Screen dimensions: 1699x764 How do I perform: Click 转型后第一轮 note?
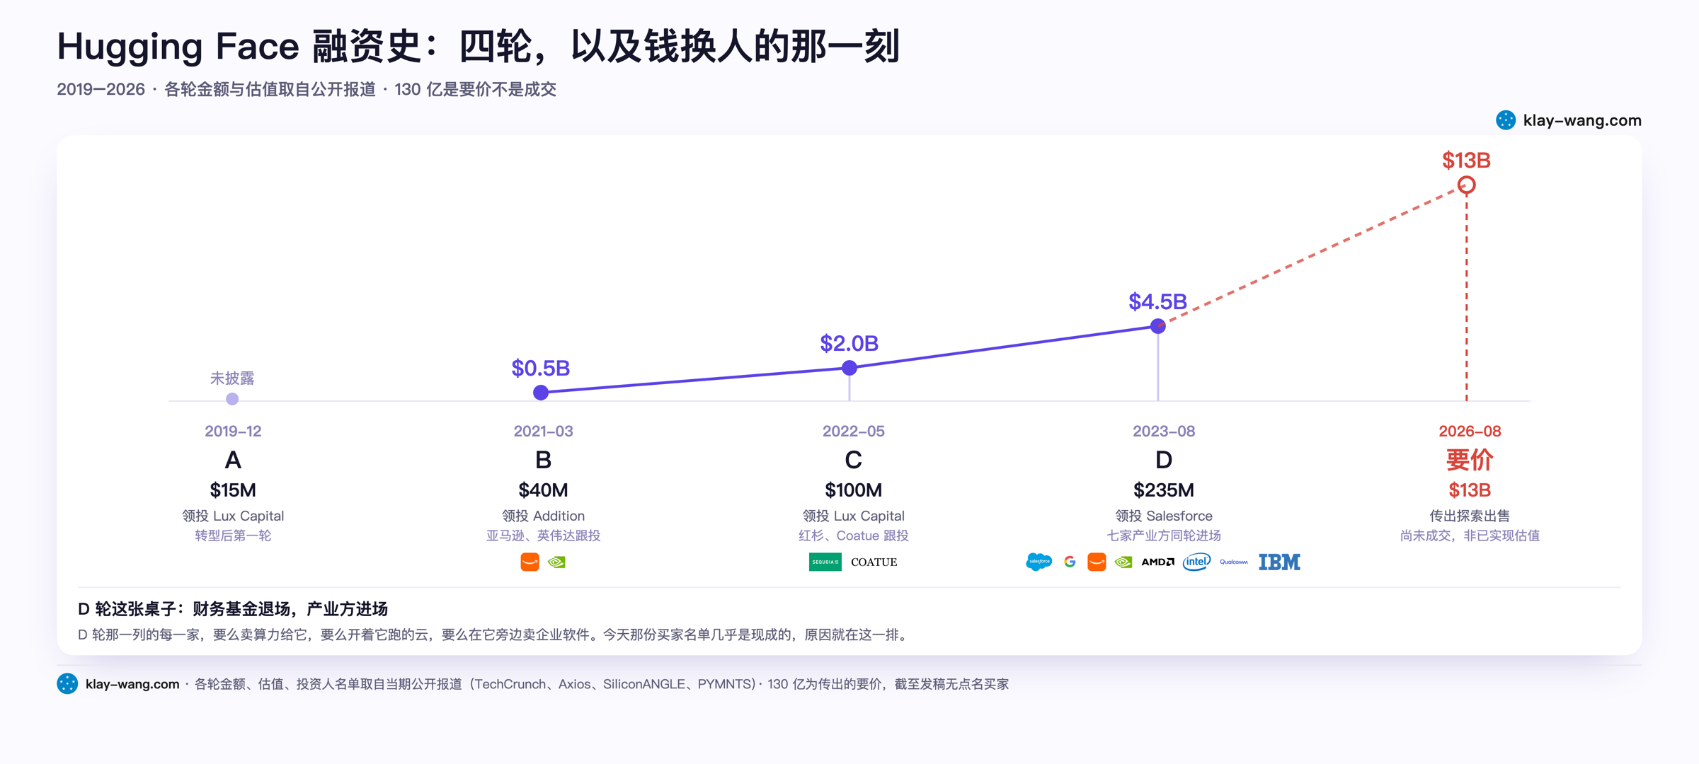[x=233, y=536]
